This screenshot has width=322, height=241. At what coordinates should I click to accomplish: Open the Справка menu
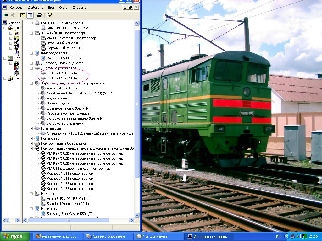point(79,8)
